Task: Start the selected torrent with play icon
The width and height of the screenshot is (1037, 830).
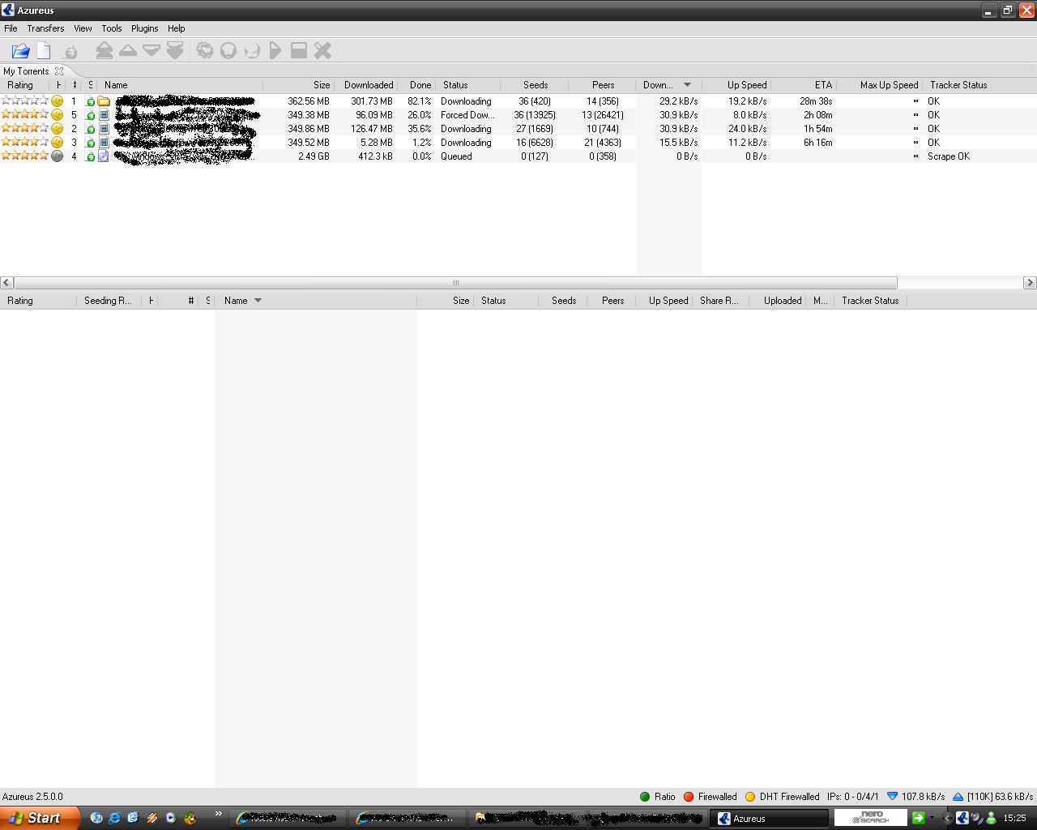Action: pos(275,51)
